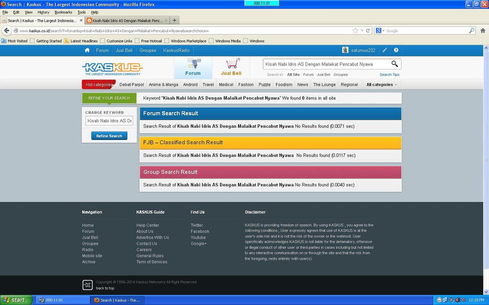The width and height of the screenshot is (489, 305).
Task: Close the Search | Kaskus tab
Action: [x=81, y=21]
